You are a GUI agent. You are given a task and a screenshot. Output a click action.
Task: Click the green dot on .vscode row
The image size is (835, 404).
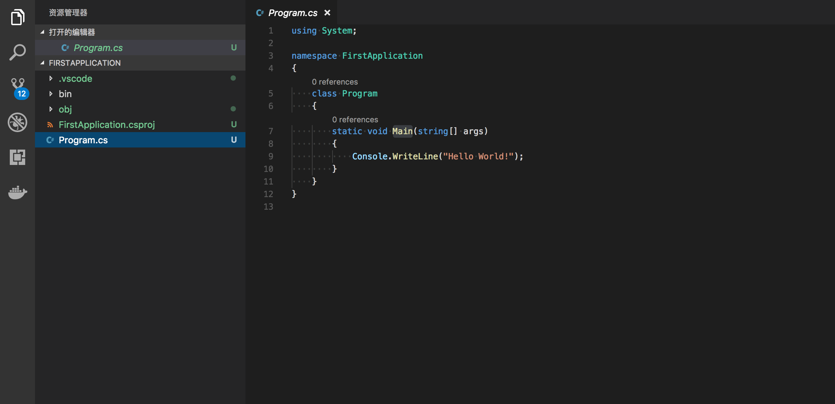click(233, 78)
